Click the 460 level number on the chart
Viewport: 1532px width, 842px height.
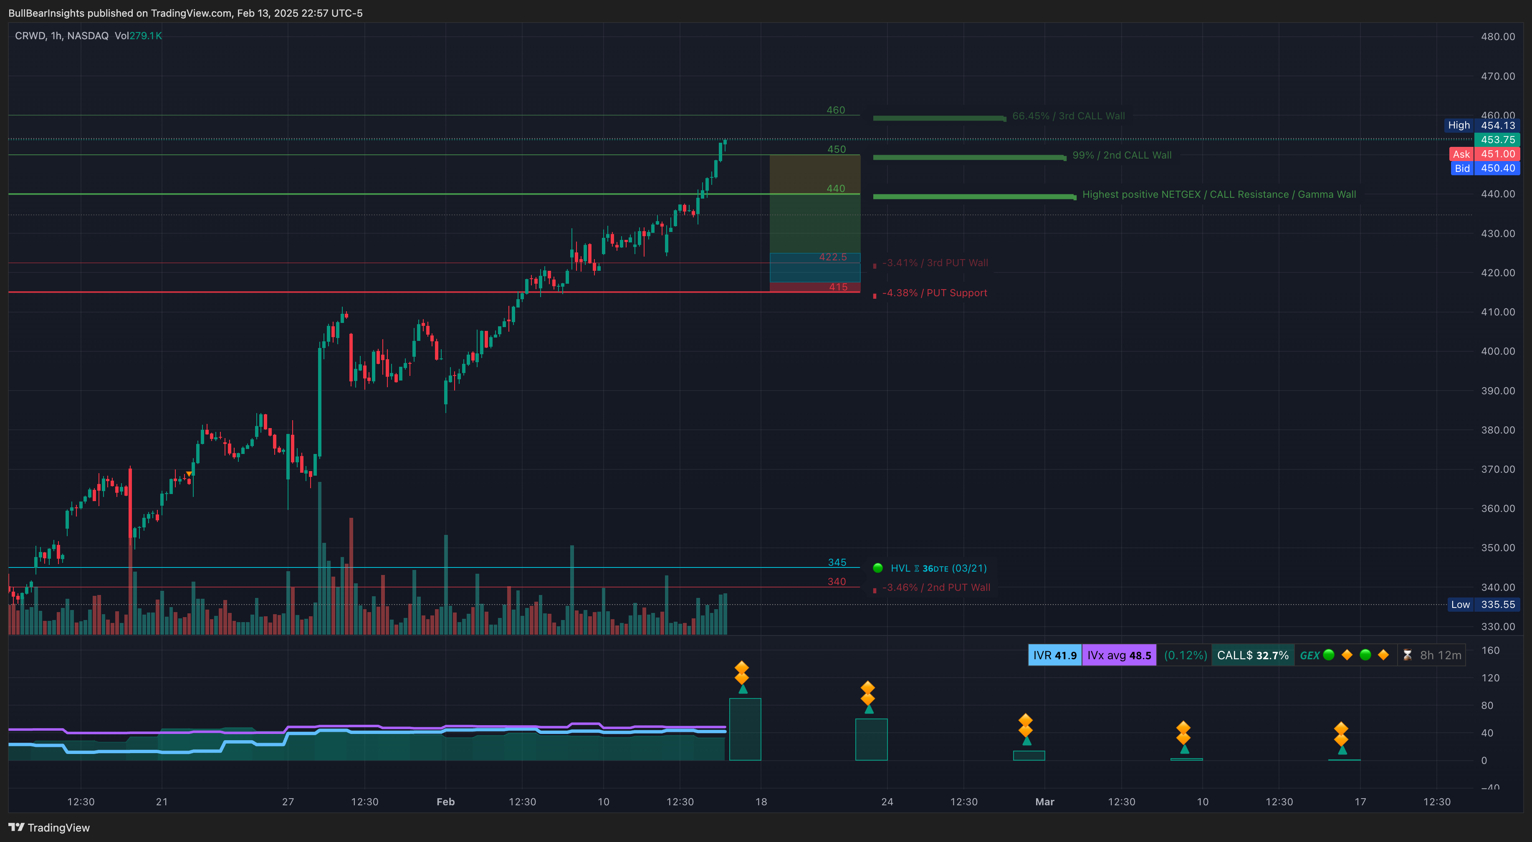coord(836,110)
